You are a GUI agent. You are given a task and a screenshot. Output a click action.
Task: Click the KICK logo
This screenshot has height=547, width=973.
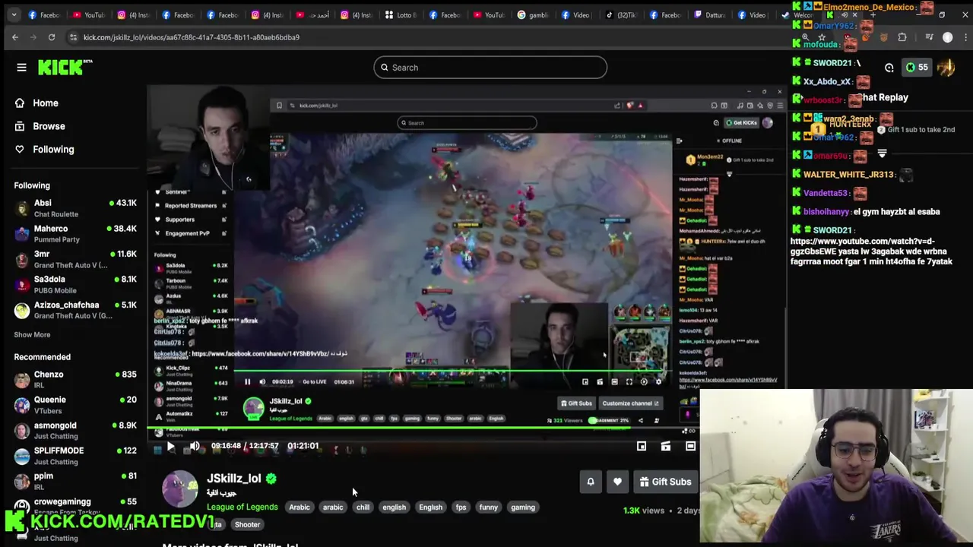65,67
